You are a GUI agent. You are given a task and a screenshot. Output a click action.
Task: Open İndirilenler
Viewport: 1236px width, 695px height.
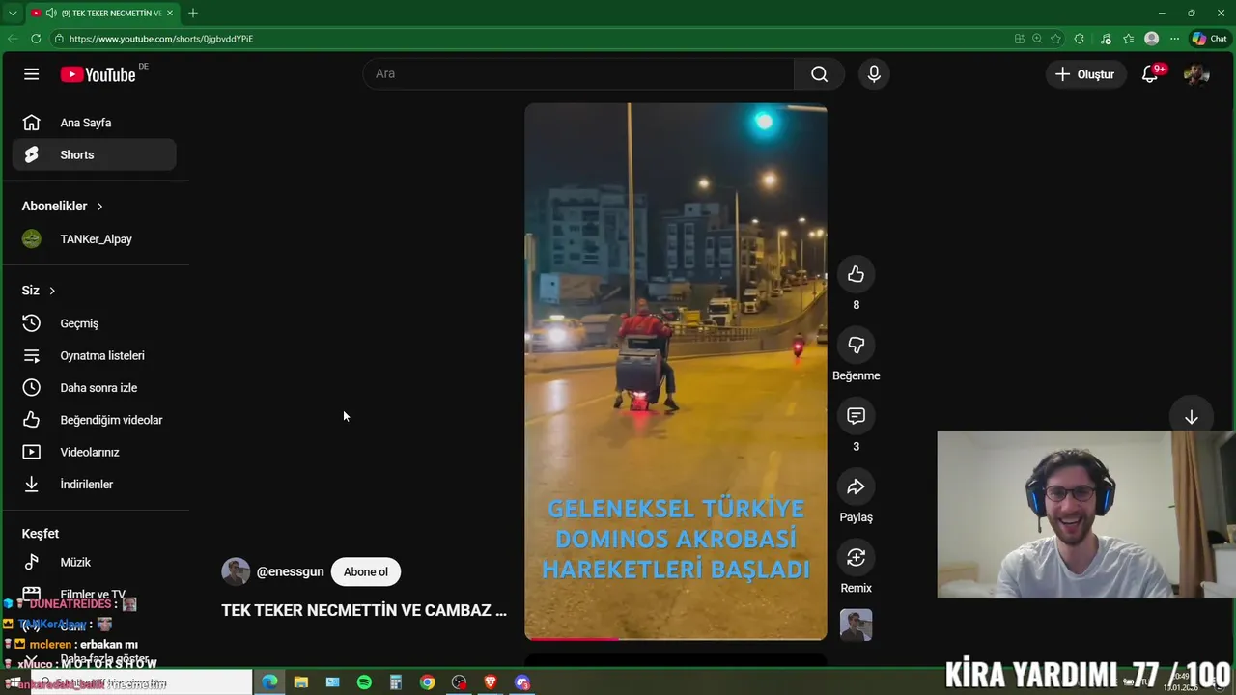click(x=94, y=485)
